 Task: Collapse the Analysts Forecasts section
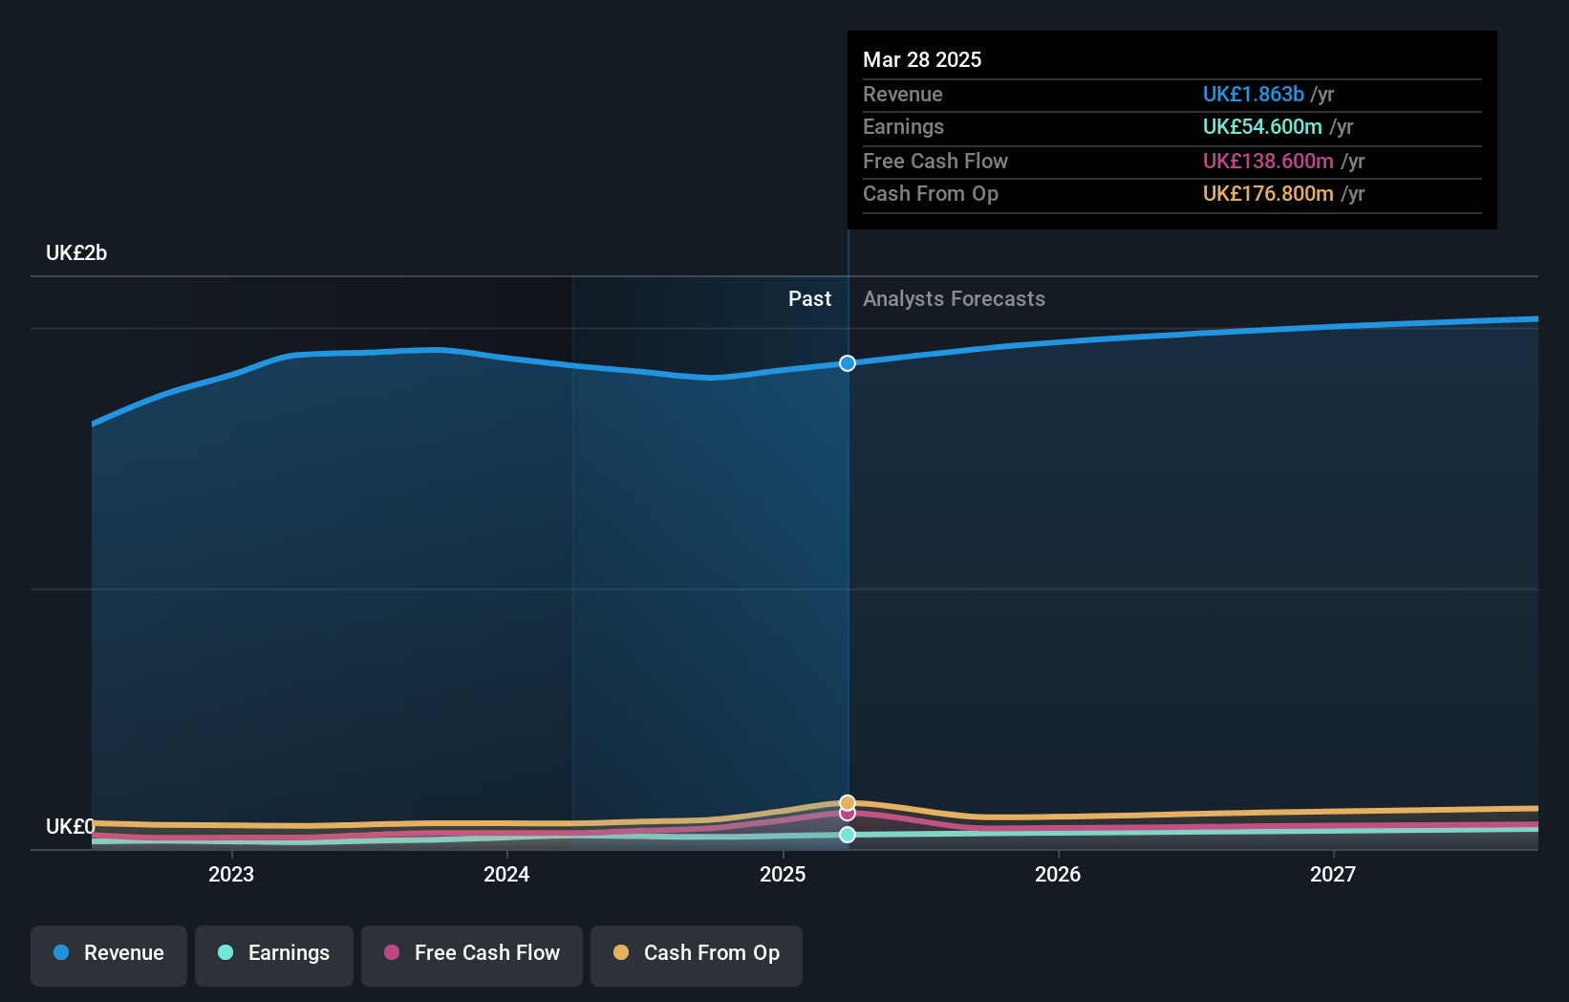tap(953, 298)
